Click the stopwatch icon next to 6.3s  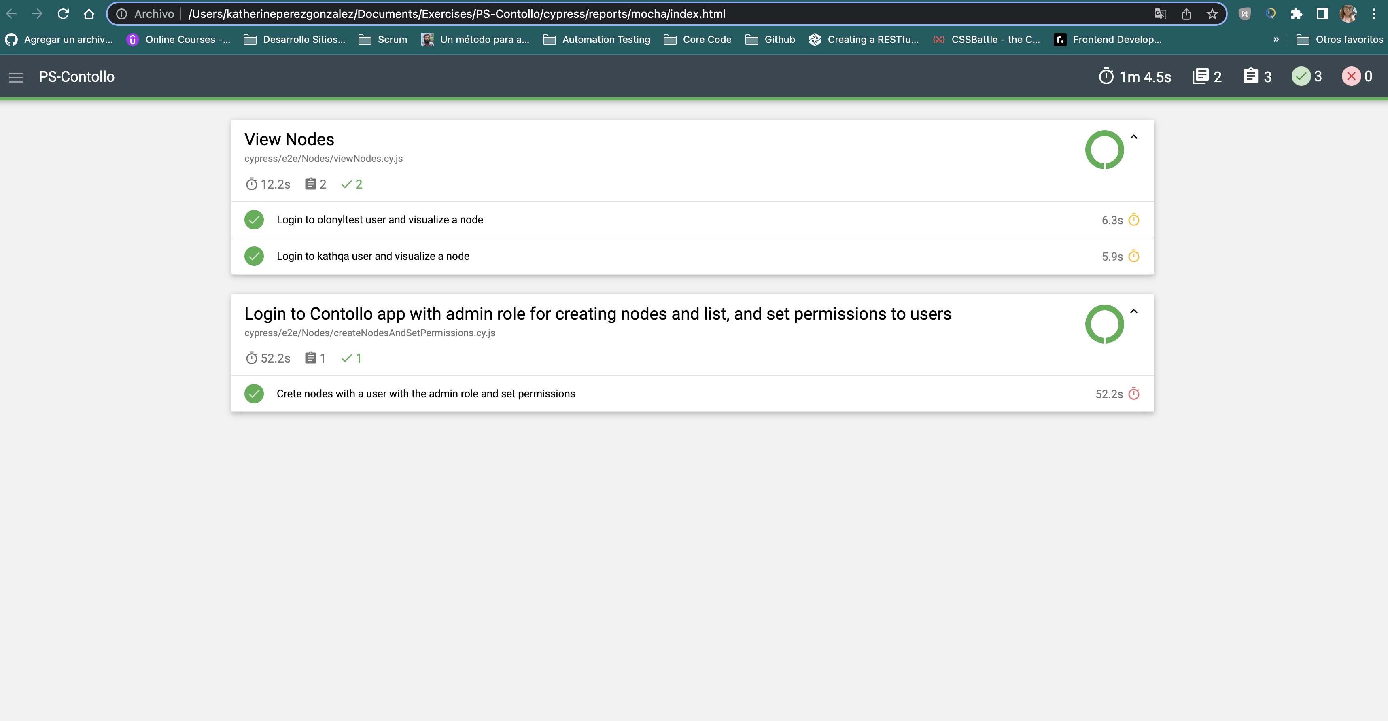[x=1134, y=219]
